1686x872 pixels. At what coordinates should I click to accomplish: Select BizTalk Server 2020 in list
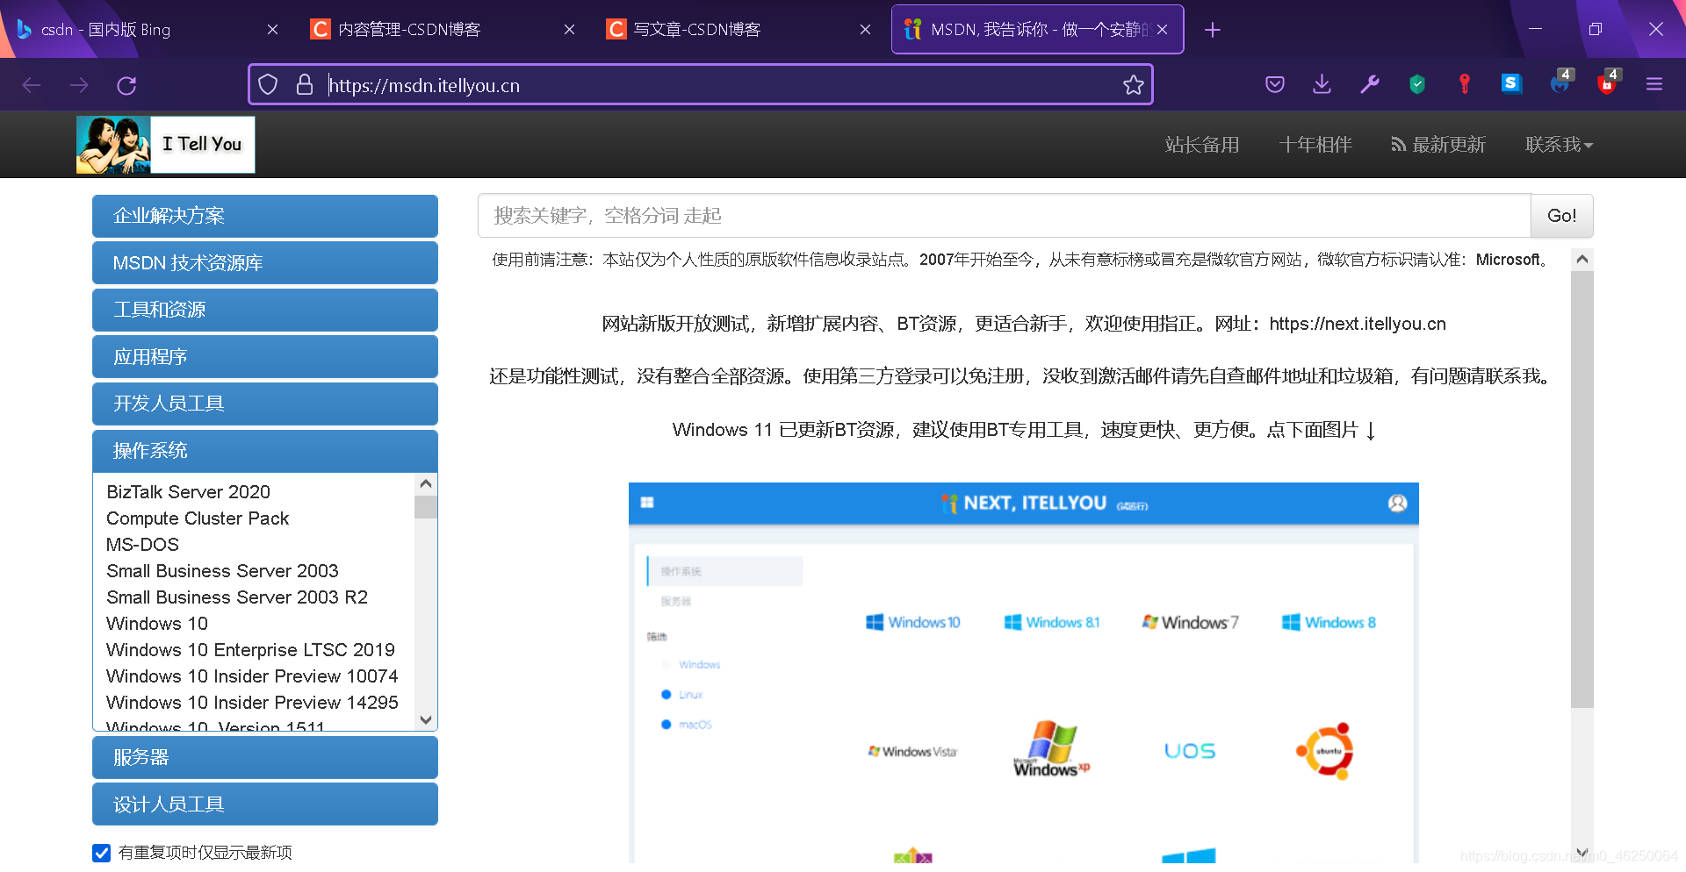(x=188, y=492)
